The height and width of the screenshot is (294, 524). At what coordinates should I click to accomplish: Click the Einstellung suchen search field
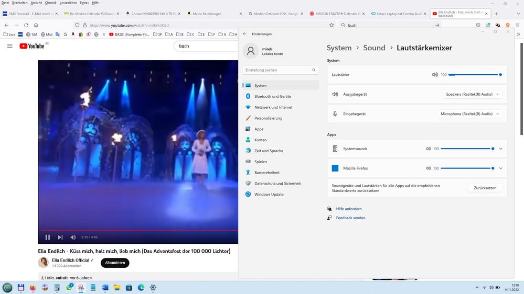[x=277, y=70]
